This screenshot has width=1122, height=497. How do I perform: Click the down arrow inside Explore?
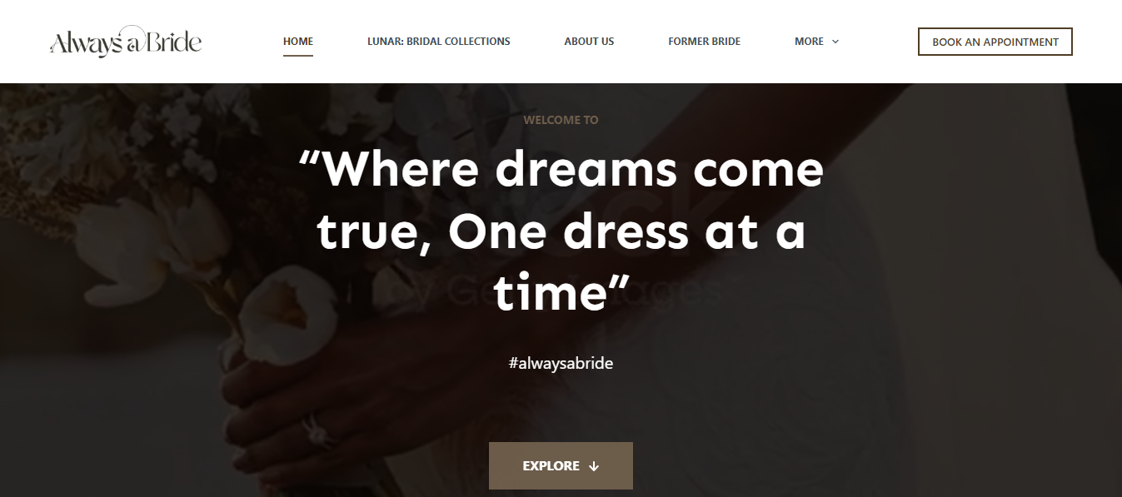point(594,466)
